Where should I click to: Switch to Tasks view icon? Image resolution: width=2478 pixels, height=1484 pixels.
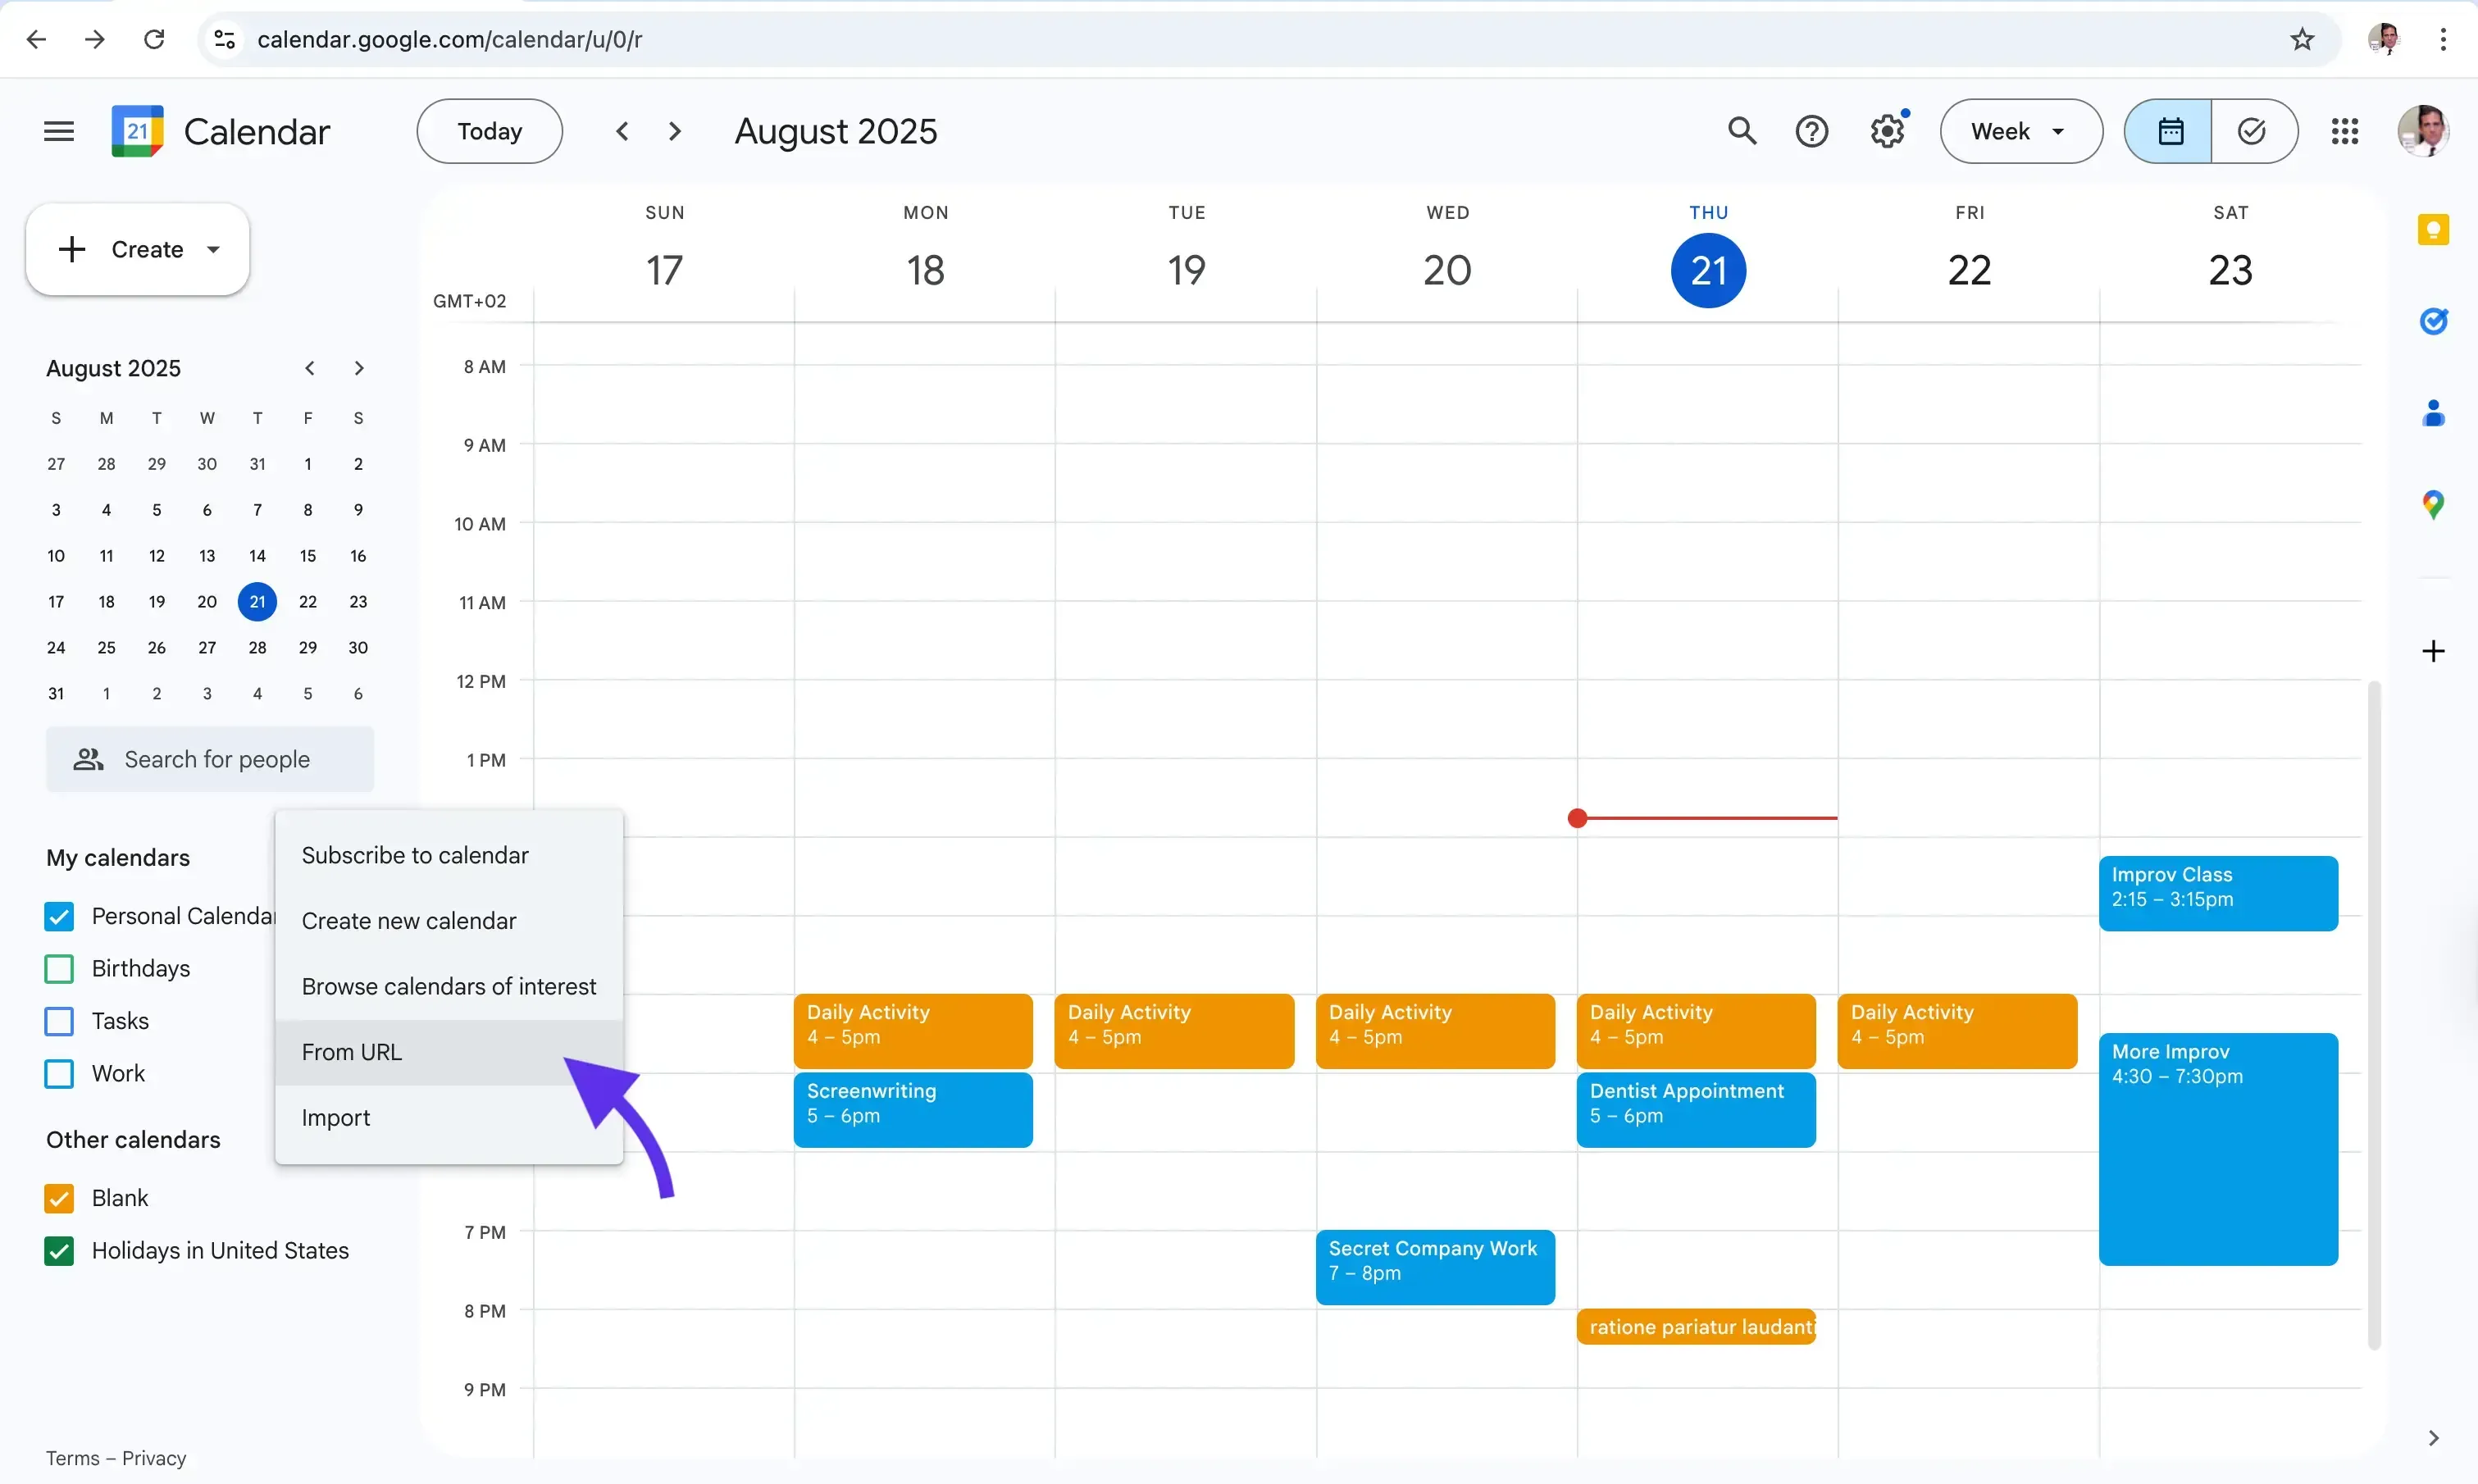[2252, 131]
